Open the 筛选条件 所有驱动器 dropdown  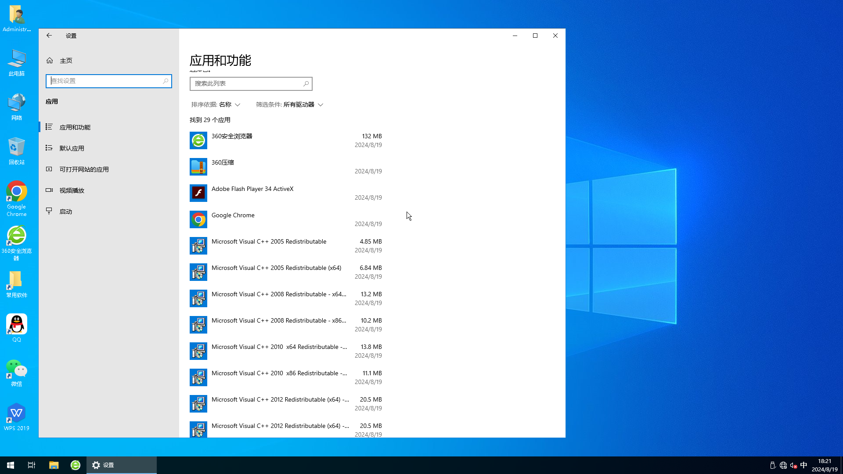coord(289,104)
